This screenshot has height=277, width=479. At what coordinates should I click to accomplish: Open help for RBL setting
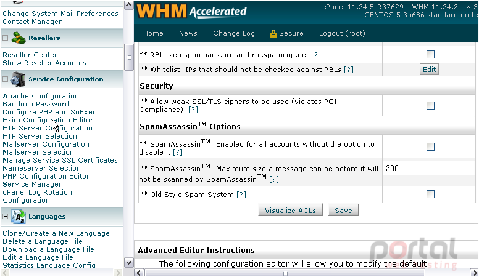(x=316, y=55)
